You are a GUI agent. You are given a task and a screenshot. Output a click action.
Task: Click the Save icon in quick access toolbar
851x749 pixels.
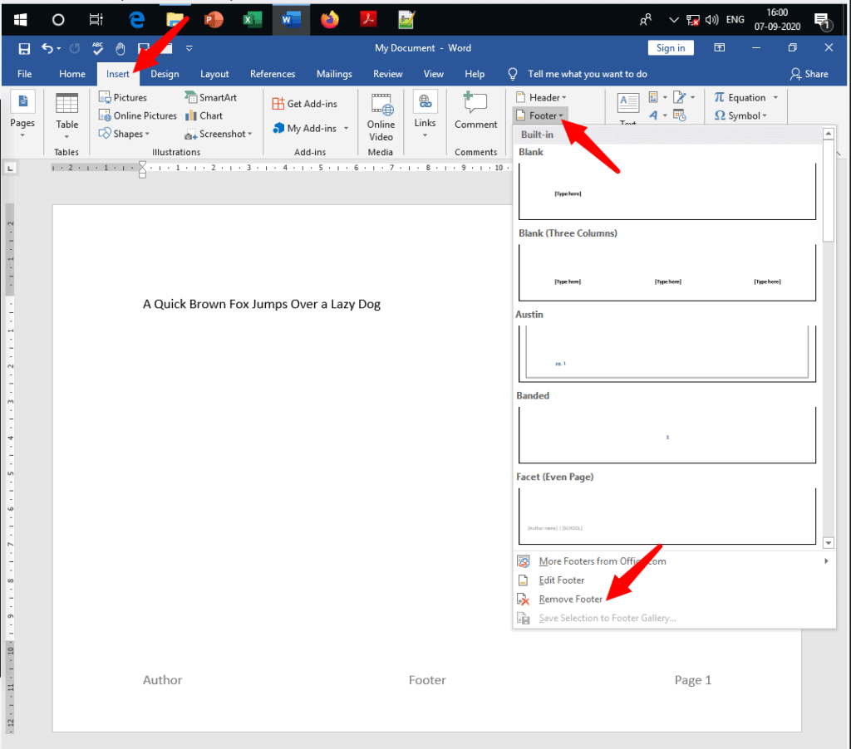[24, 49]
